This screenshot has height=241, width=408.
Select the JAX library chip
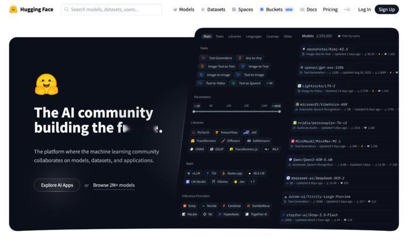pos(250,133)
